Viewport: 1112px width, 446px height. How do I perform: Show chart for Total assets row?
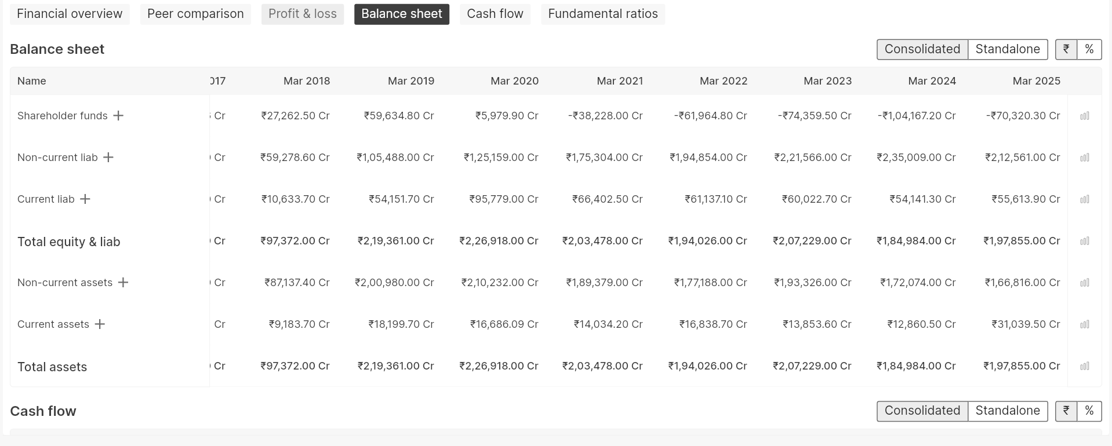(1084, 366)
